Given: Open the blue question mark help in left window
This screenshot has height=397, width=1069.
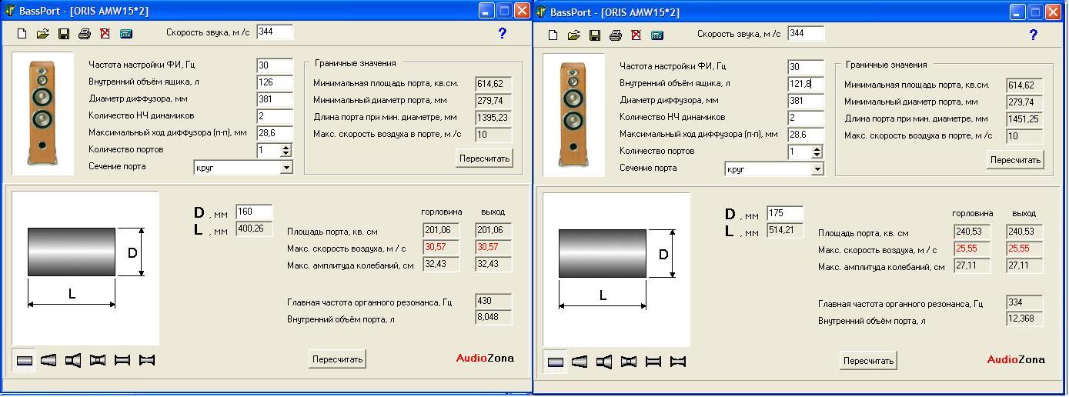Looking at the screenshot, I should (502, 33).
